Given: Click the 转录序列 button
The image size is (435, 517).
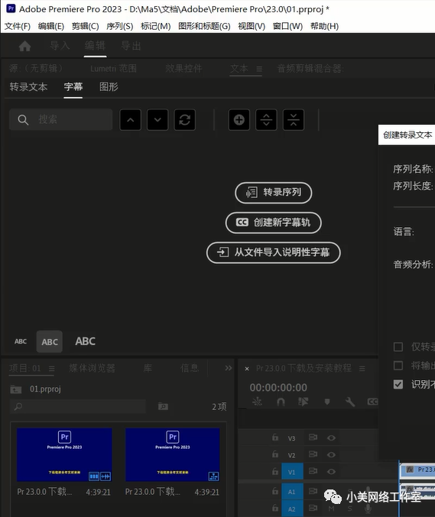Looking at the screenshot, I should 273,193.
